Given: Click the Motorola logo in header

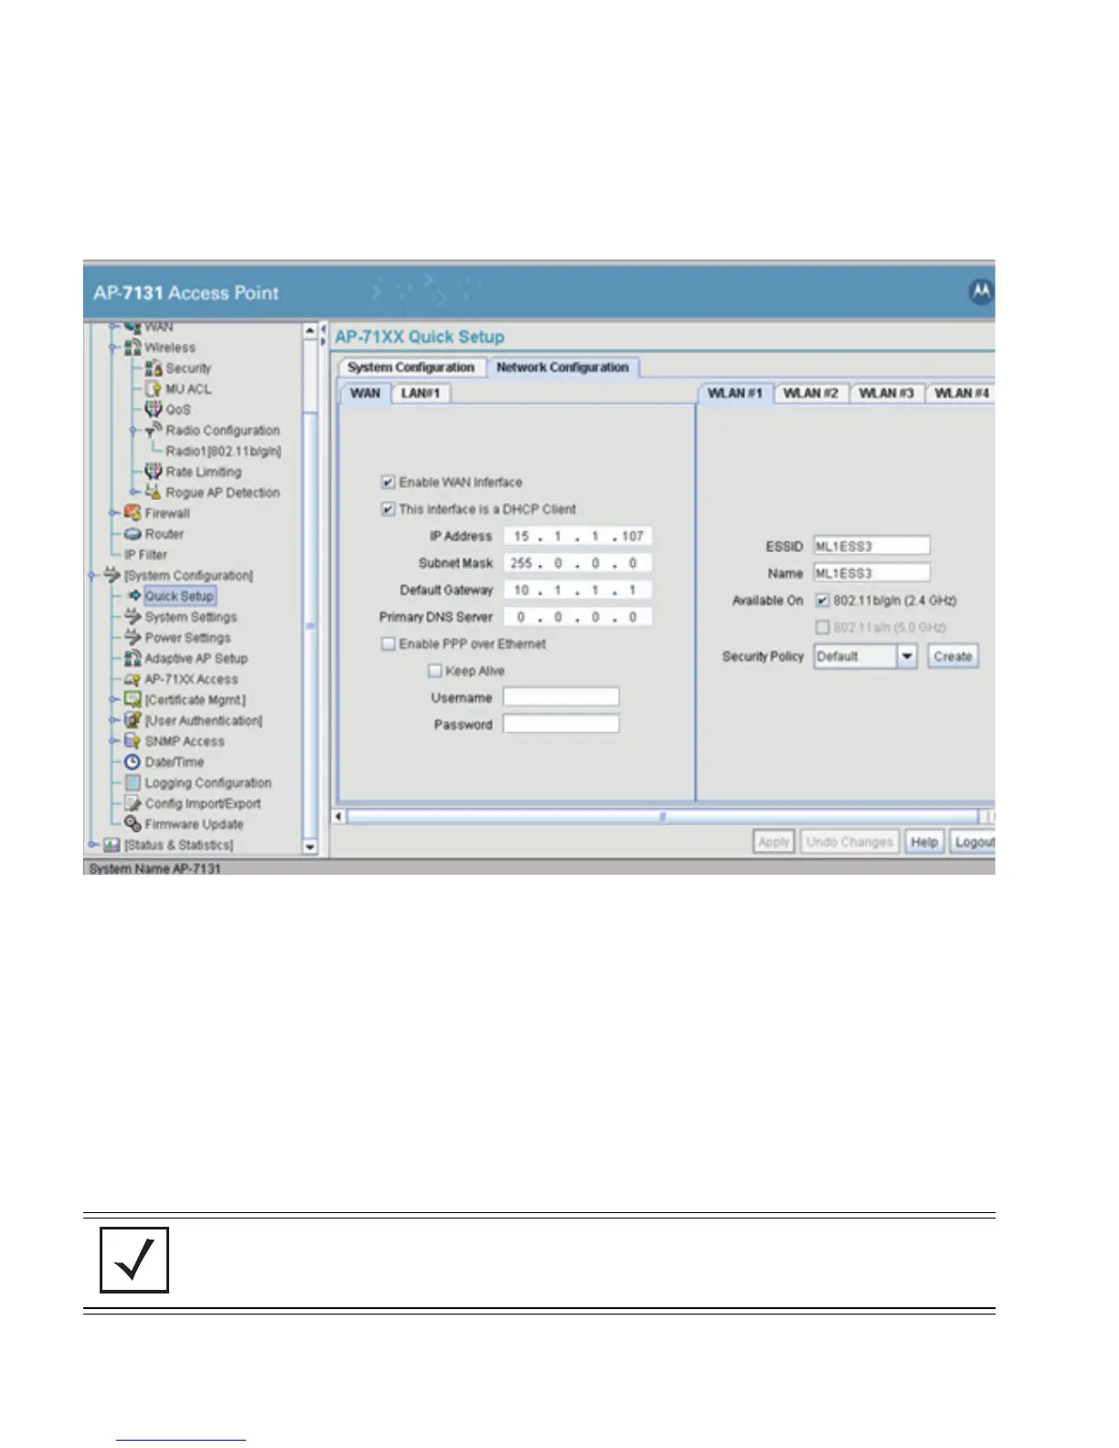Looking at the screenshot, I should [x=981, y=293].
